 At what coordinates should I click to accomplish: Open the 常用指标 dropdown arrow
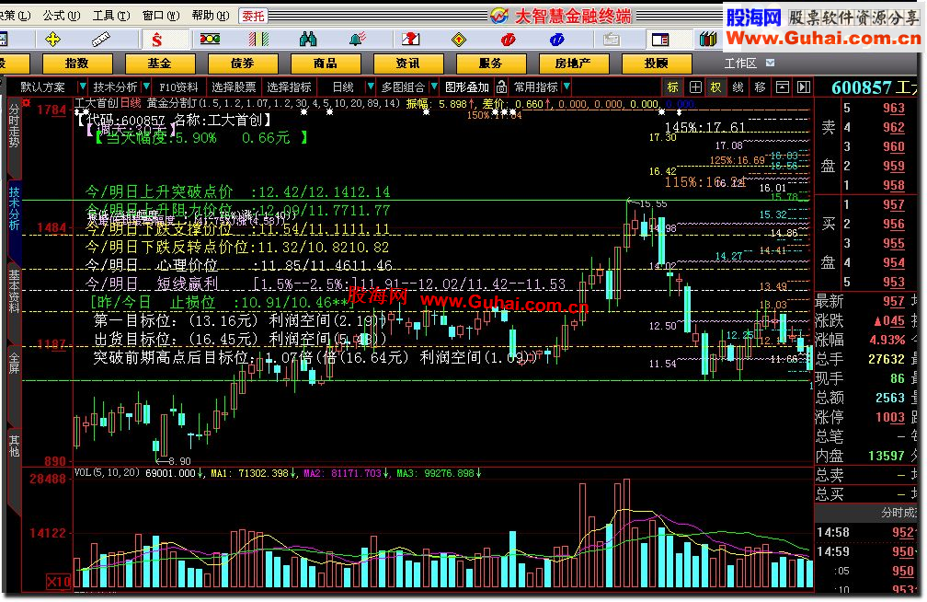(566, 87)
